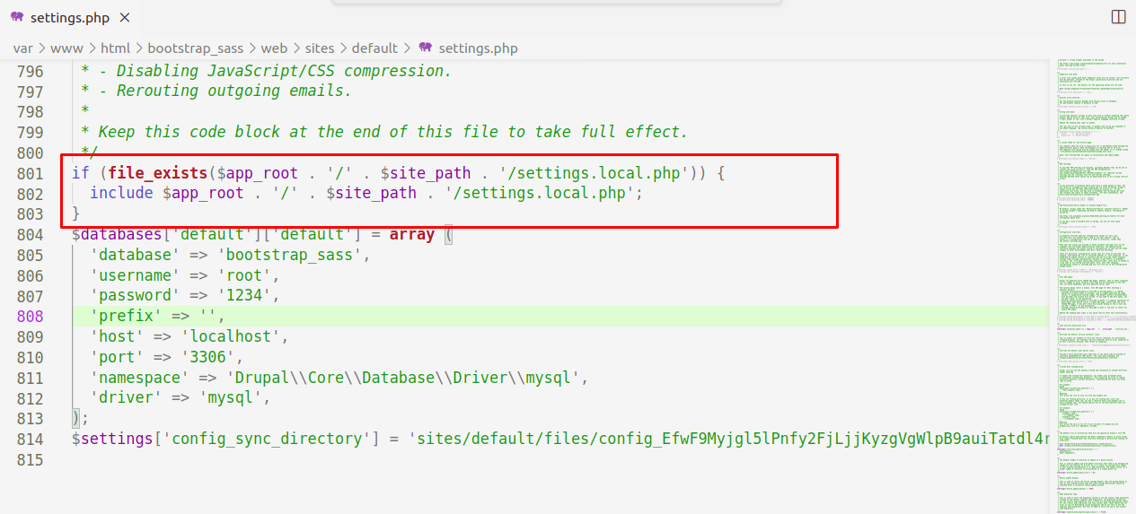Click 'html' breadcrumb segment

click(x=115, y=48)
